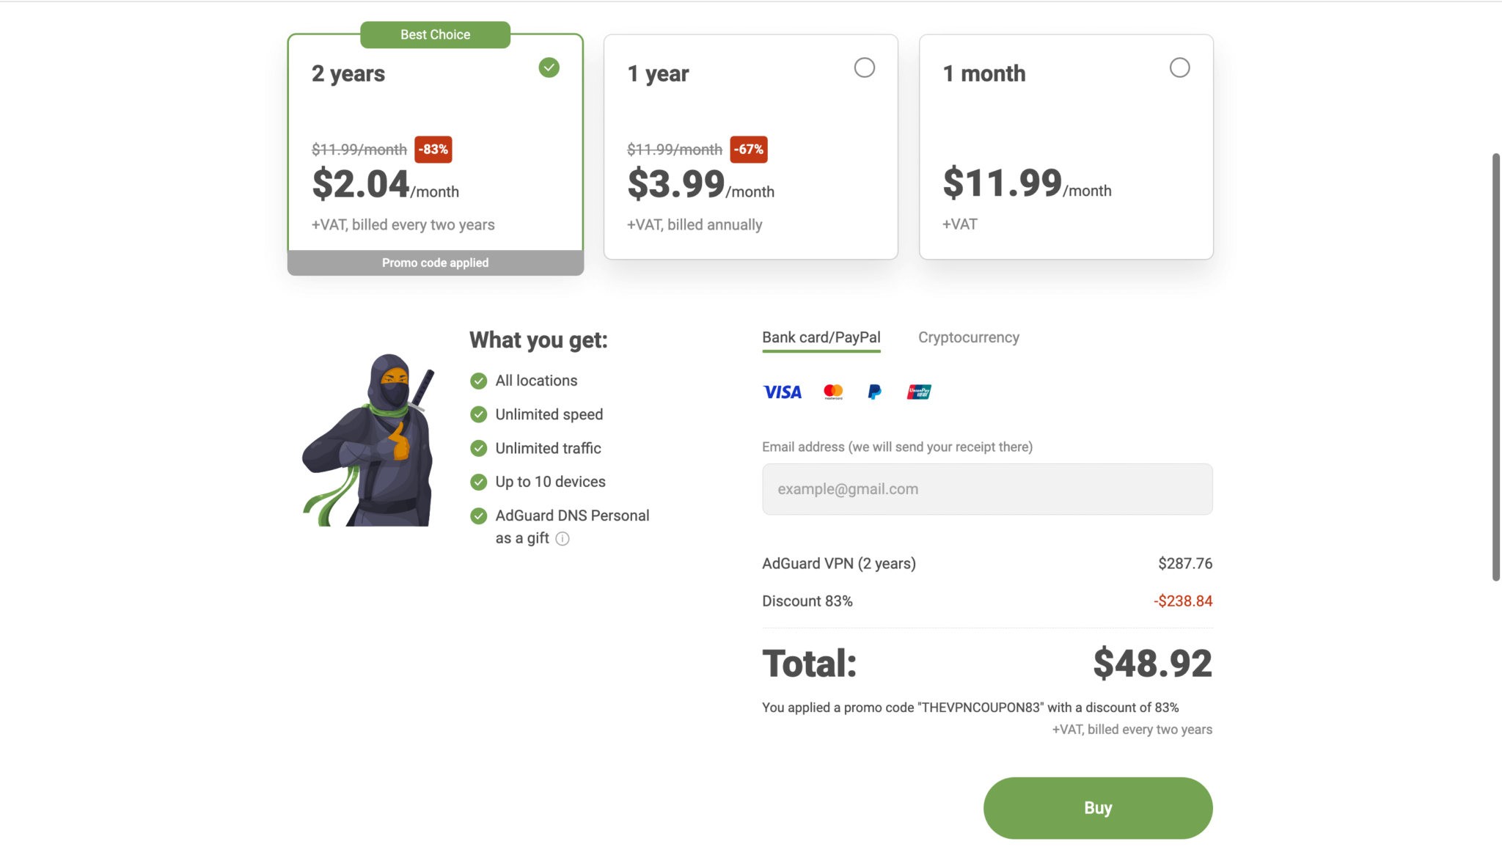Click the email address input field
This screenshot has height=858, width=1502.
pyautogui.click(x=987, y=489)
